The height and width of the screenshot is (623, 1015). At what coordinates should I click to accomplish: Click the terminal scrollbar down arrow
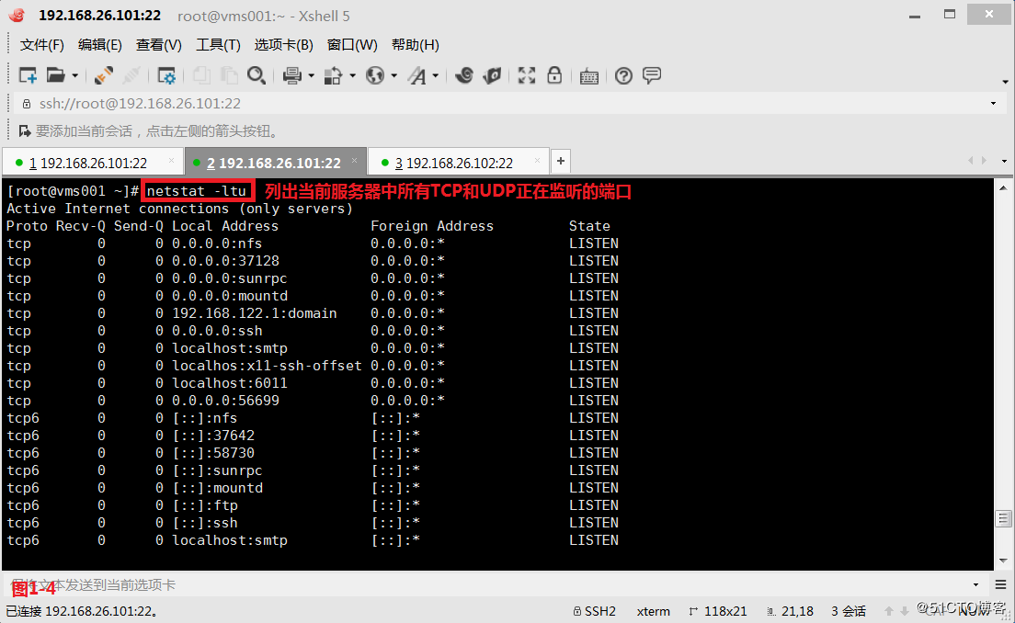tap(1003, 561)
